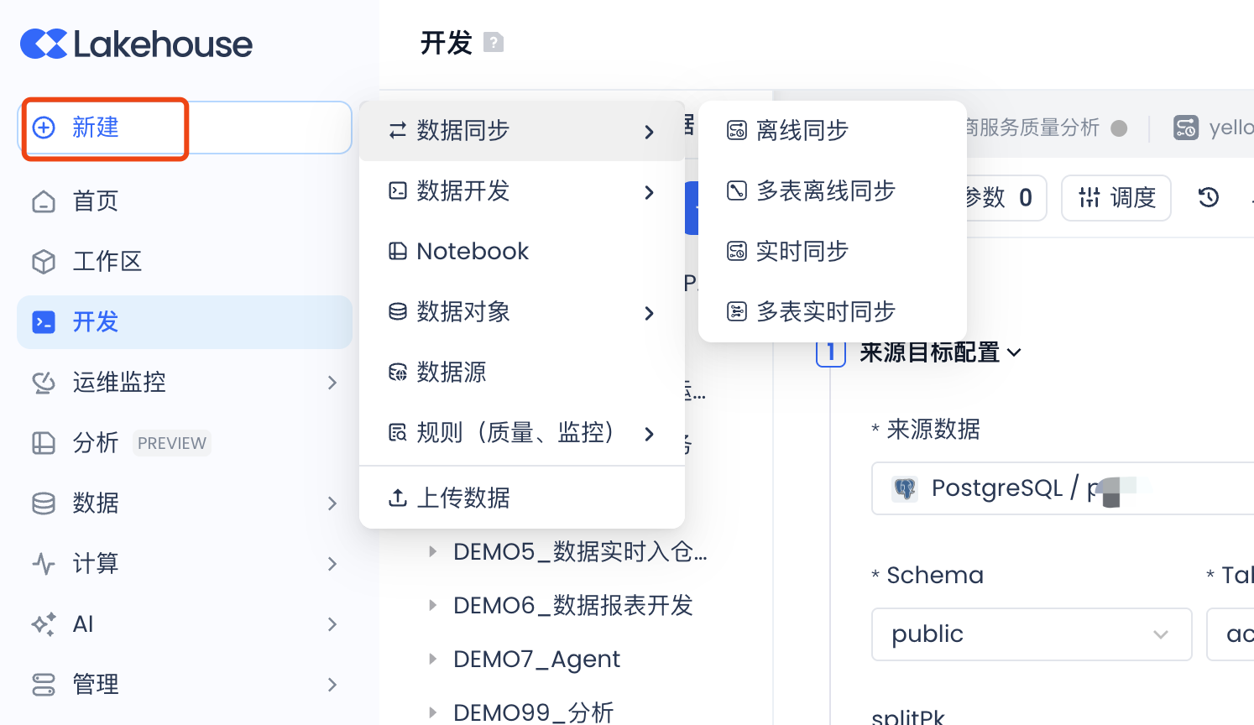The image size is (1254, 725).
Task: Collapse the 来源目标配置 section
Action: click(1015, 352)
